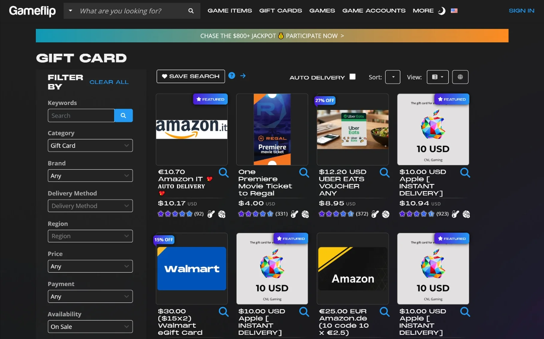Open the €10.70 Amazon IT listing title
The width and height of the screenshot is (544, 339).
pyautogui.click(x=186, y=182)
